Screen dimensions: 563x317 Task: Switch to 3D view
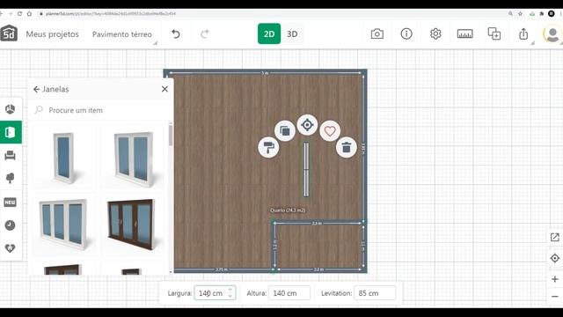click(x=292, y=33)
